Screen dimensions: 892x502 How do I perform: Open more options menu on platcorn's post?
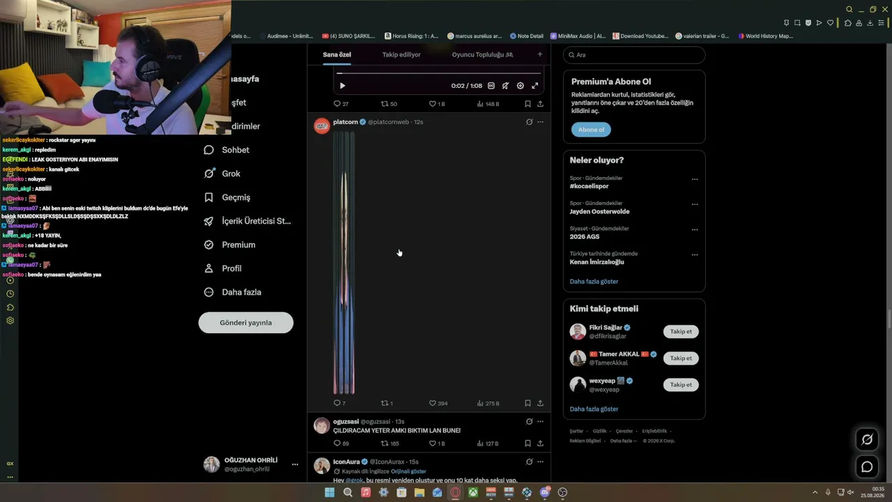point(540,122)
